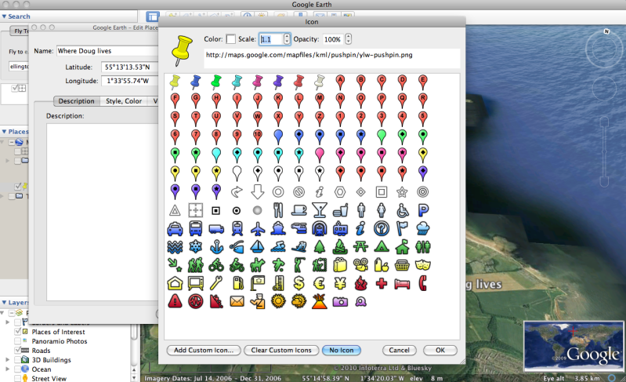Select the parking P icon

(423, 209)
